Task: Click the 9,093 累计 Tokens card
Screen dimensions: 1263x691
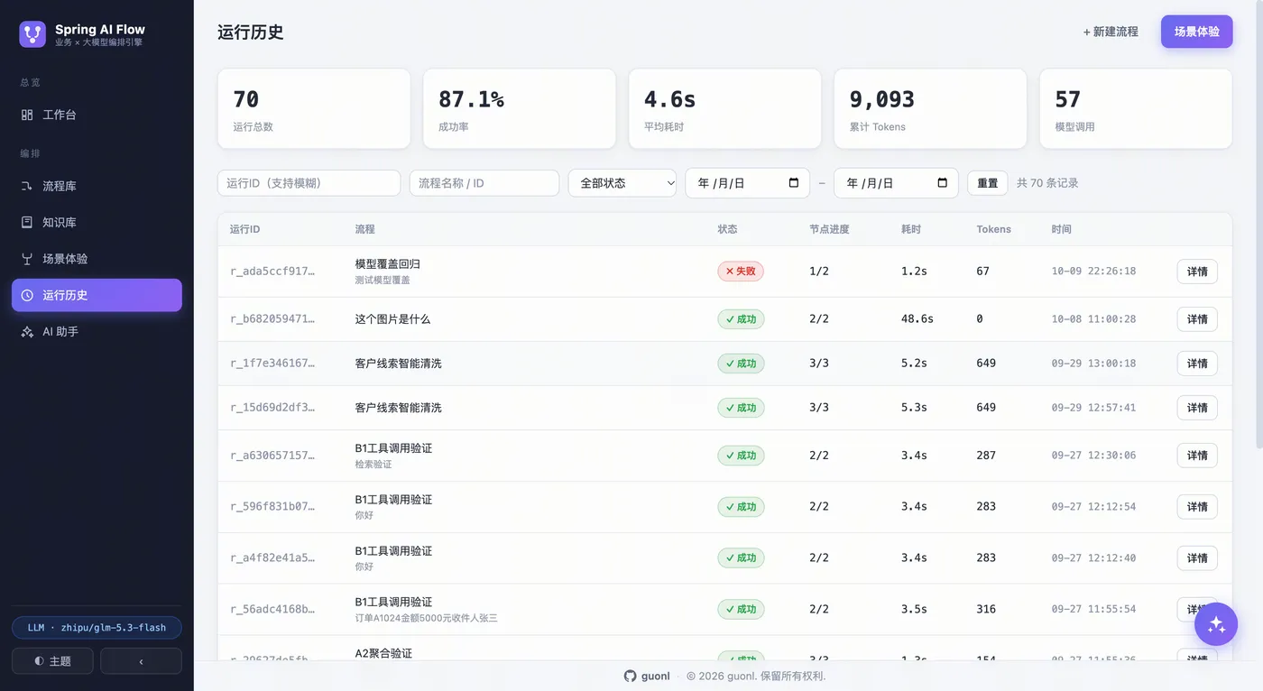Action: (x=930, y=108)
